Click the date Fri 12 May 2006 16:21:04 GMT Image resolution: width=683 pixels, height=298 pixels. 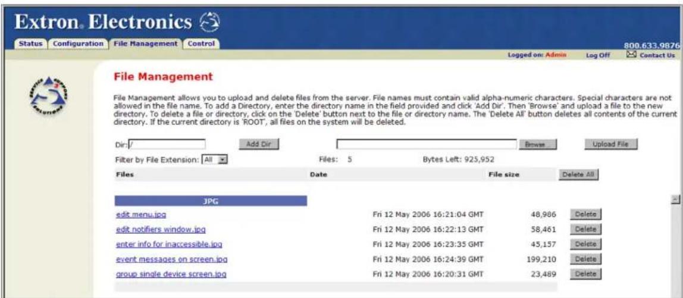click(x=428, y=215)
